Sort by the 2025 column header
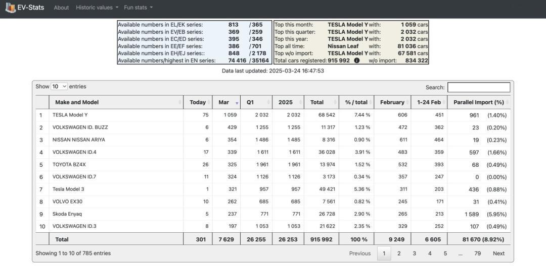Screen dimensions: 546x266 288,102
